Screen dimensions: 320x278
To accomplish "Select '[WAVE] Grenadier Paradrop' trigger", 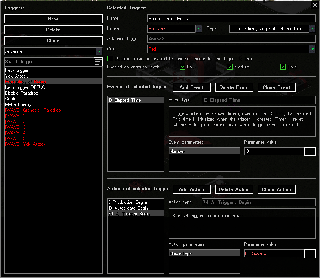I will [53, 110].
